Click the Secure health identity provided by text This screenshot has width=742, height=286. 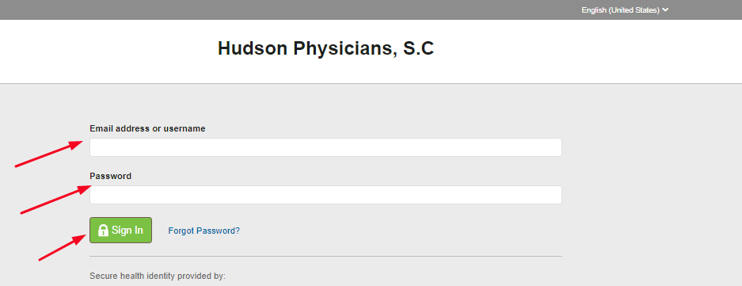(158, 276)
